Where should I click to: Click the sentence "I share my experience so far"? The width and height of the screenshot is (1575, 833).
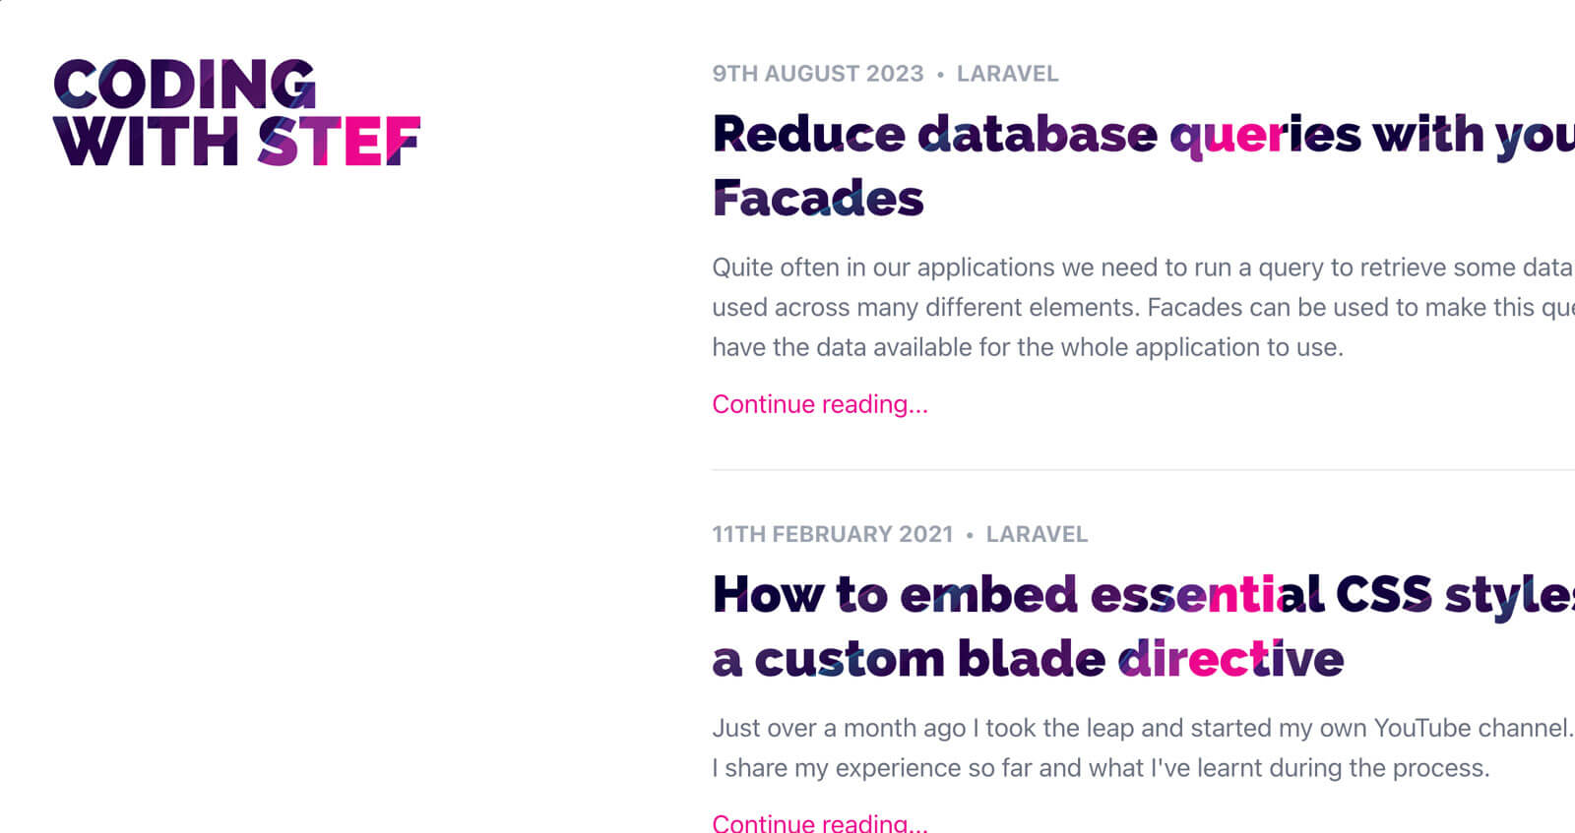(x=1102, y=768)
